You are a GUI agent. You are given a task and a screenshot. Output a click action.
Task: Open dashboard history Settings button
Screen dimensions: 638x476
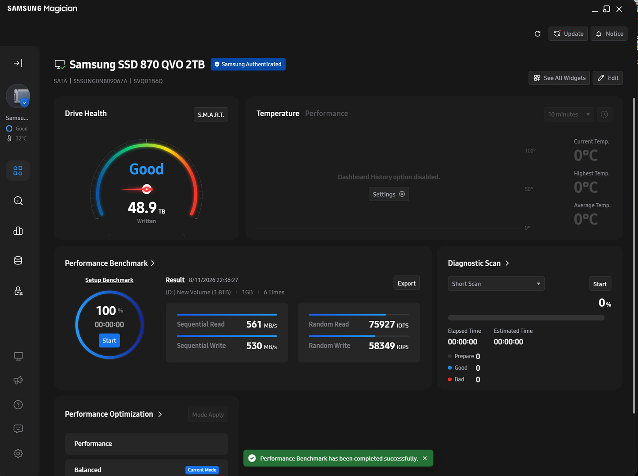389,194
